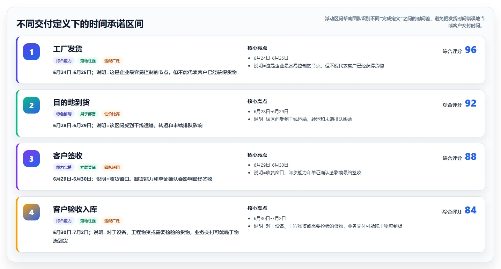Select the 适配广泛 tag under 客户验收入库
Viewport: 501px width, 269px height.
point(112,221)
